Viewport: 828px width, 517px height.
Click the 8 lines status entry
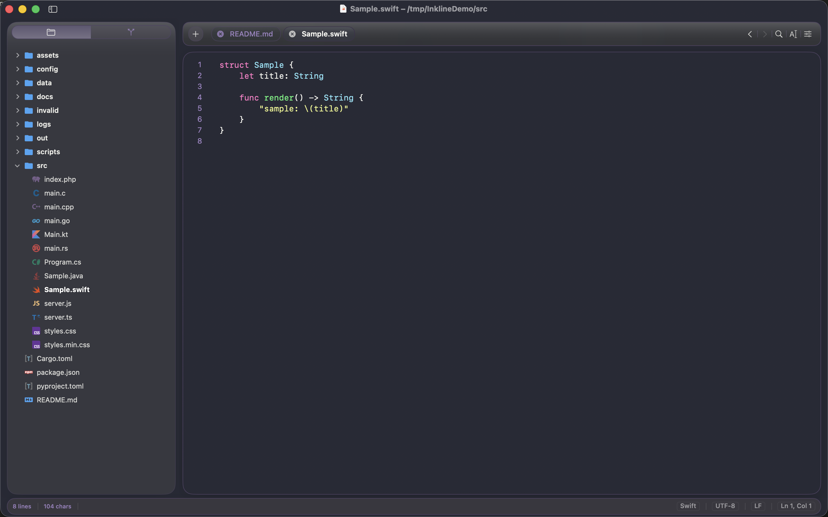click(22, 506)
